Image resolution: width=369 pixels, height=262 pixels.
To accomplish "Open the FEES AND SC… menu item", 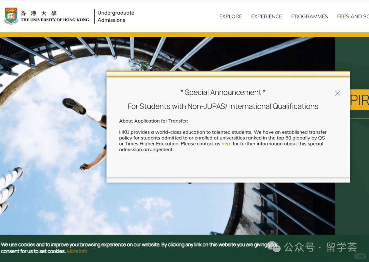I will coord(353,16).
